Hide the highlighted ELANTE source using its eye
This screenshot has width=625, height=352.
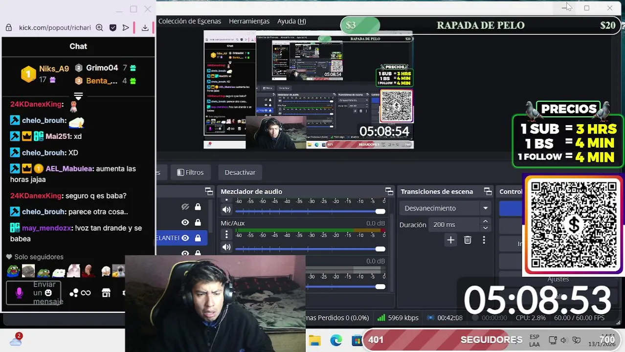[185, 238]
